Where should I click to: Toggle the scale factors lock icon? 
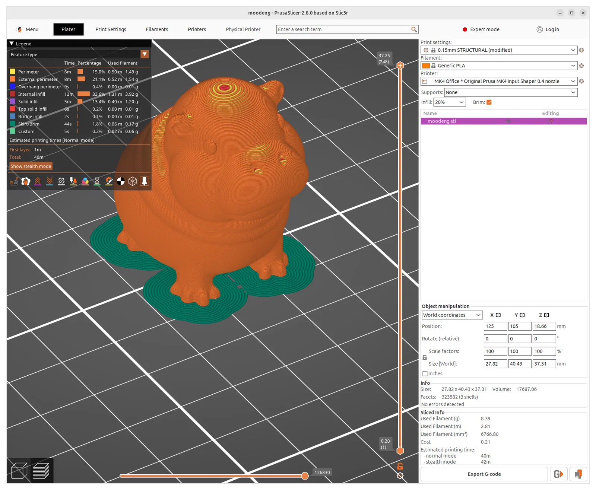tap(425, 357)
